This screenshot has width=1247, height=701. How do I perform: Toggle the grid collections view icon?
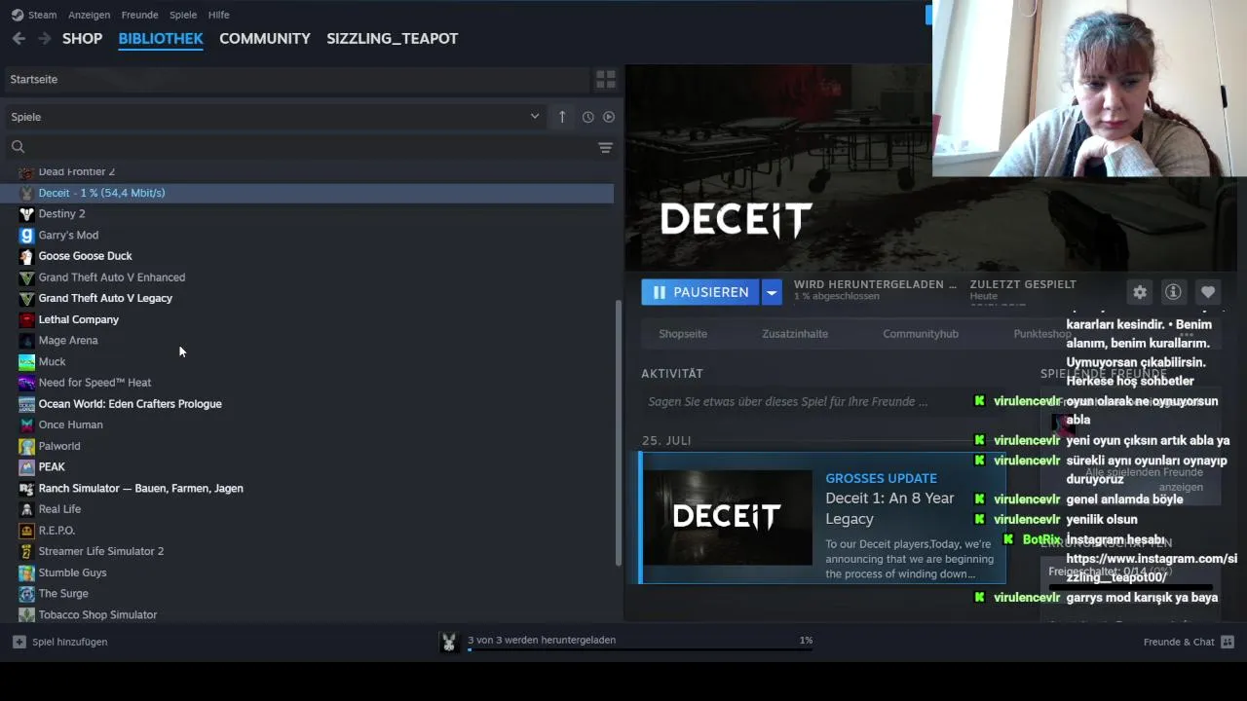606,79
